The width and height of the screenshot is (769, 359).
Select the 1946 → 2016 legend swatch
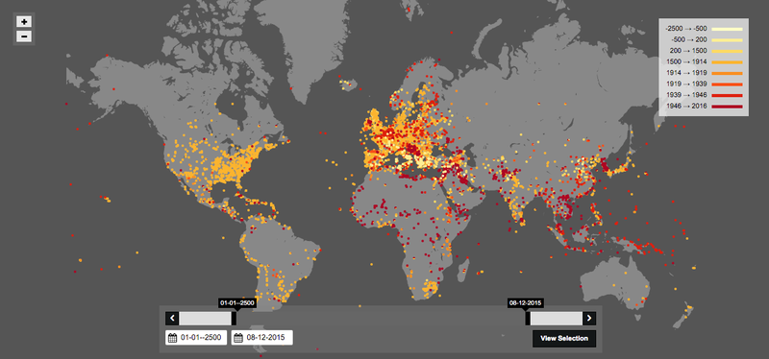pyautogui.click(x=727, y=107)
